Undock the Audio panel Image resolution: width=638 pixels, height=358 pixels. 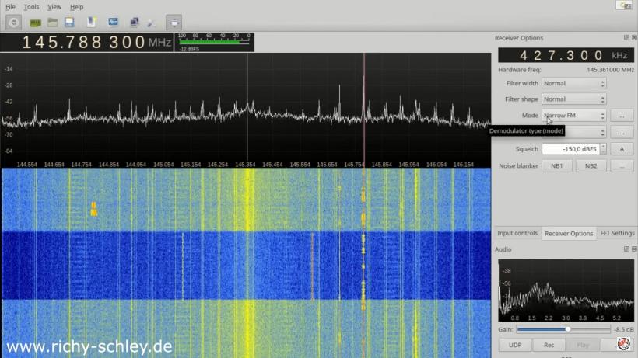[x=626, y=249]
